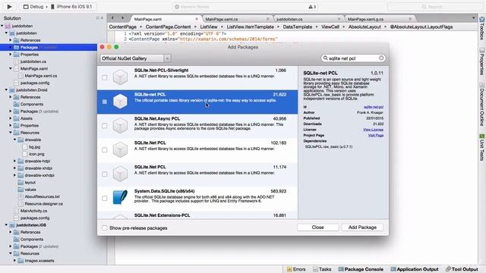Open the Toolbox side panel
486x273 pixels.
tap(482, 29)
